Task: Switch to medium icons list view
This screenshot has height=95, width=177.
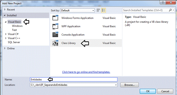Action: pyautogui.click(x=103, y=10)
